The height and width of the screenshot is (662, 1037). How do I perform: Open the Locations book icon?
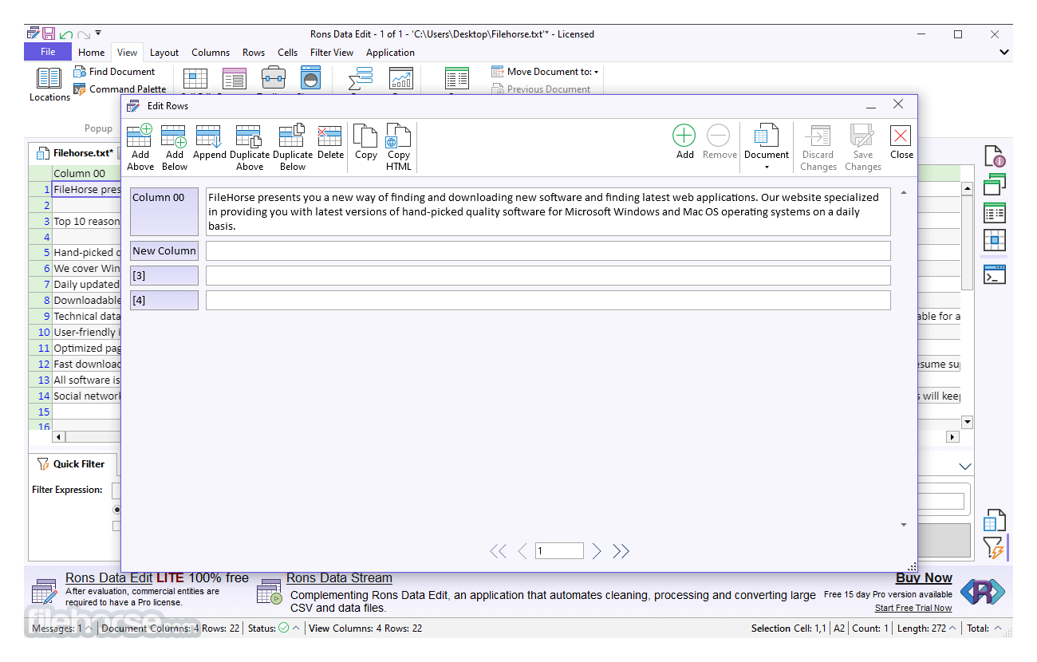(49, 78)
